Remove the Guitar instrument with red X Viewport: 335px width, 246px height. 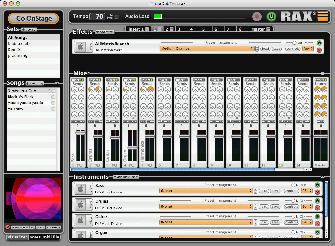[317, 224]
